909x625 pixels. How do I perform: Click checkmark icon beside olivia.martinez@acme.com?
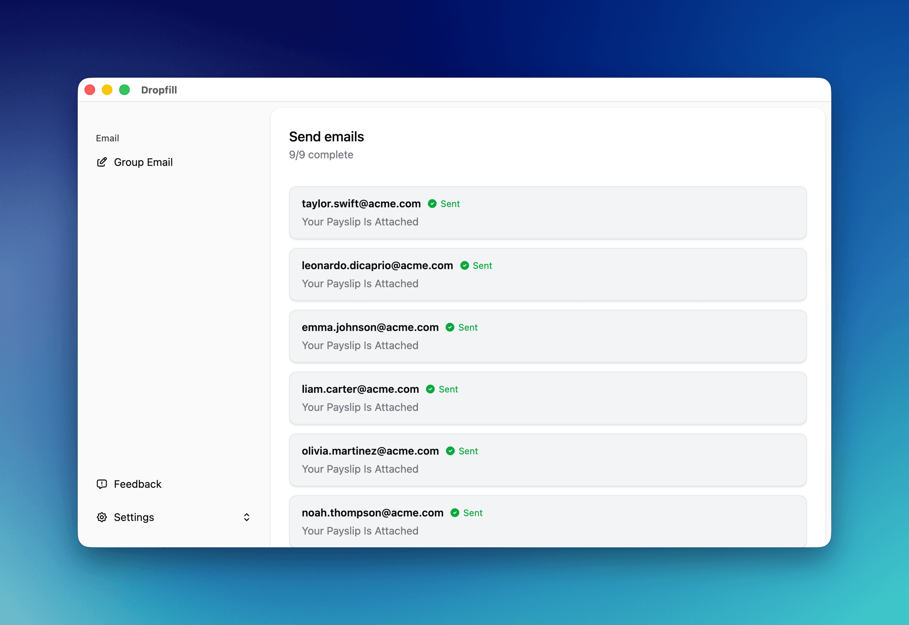click(450, 451)
